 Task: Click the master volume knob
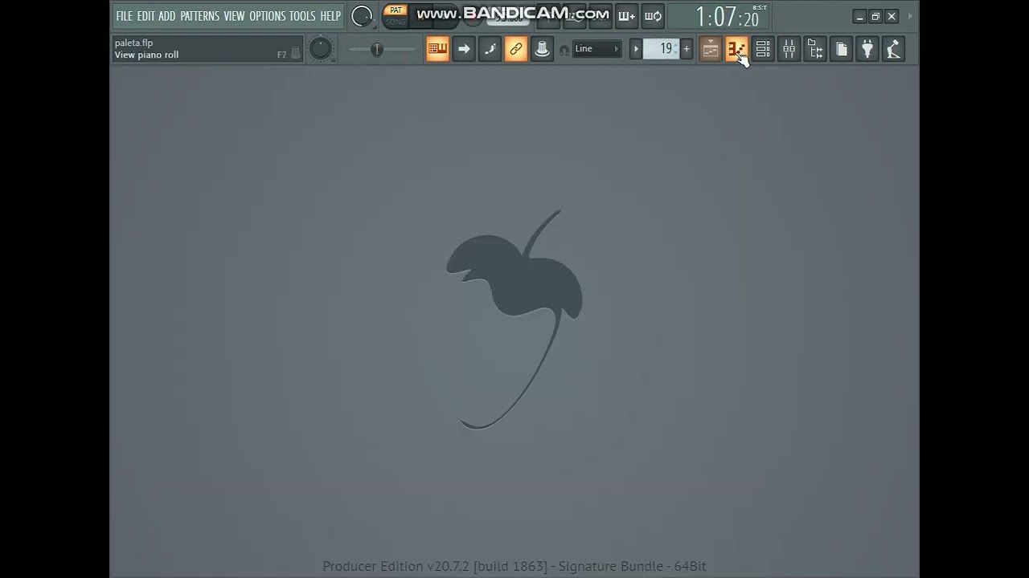coord(362,16)
